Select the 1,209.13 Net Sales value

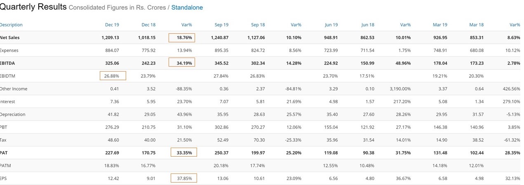110,38
